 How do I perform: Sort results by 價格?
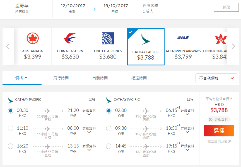point(22,78)
